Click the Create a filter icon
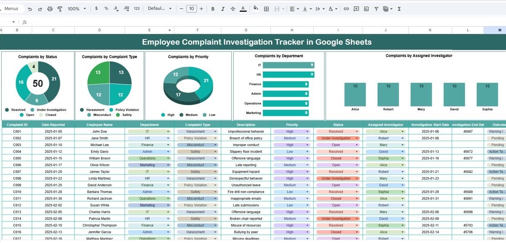506x243 pixels. point(376,9)
